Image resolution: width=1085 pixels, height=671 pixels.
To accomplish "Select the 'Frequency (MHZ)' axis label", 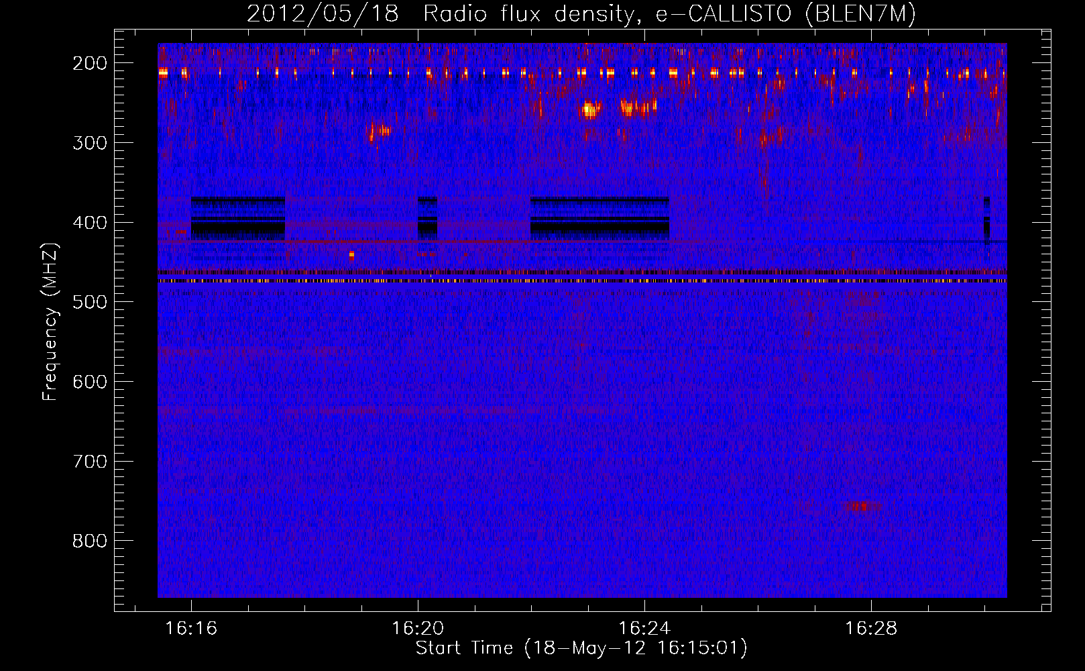I will 50,322.
